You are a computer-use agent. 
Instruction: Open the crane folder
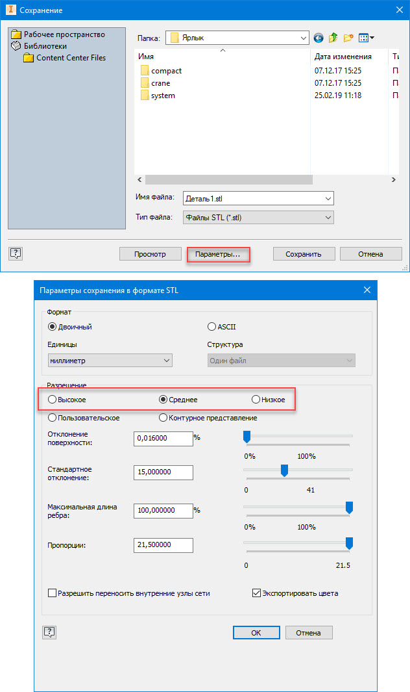[x=160, y=83]
